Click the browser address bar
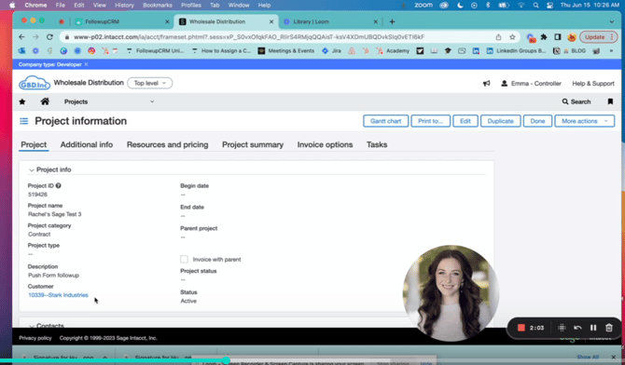 [249, 37]
